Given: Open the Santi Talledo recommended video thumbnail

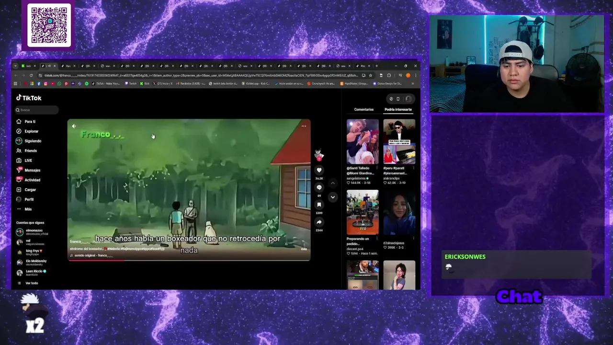Looking at the screenshot, I should 363,142.
